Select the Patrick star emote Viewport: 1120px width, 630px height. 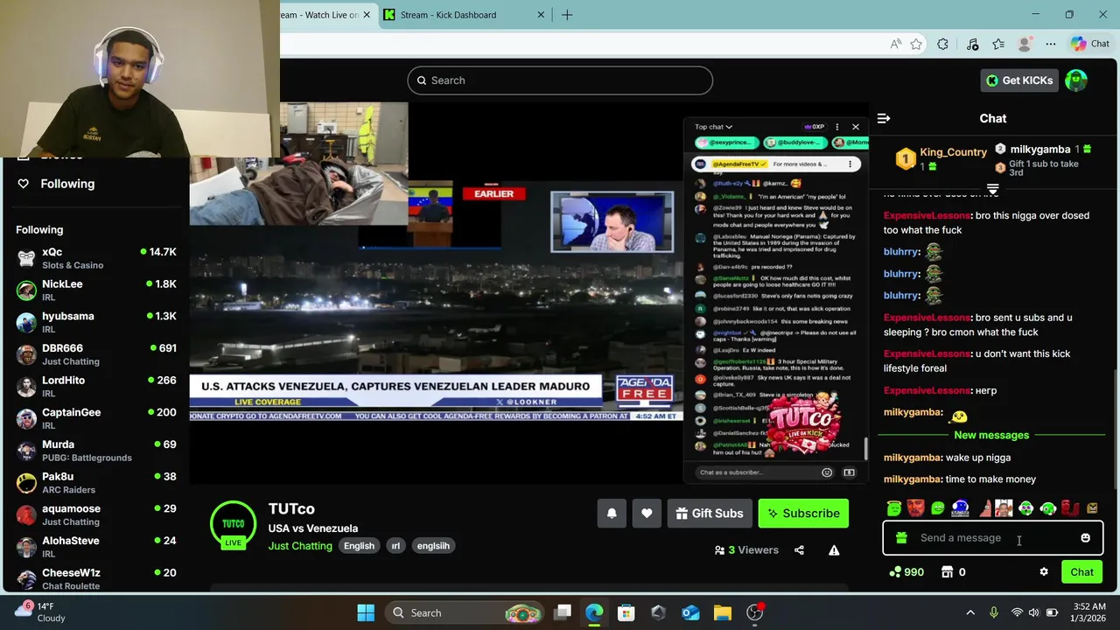coord(985,508)
